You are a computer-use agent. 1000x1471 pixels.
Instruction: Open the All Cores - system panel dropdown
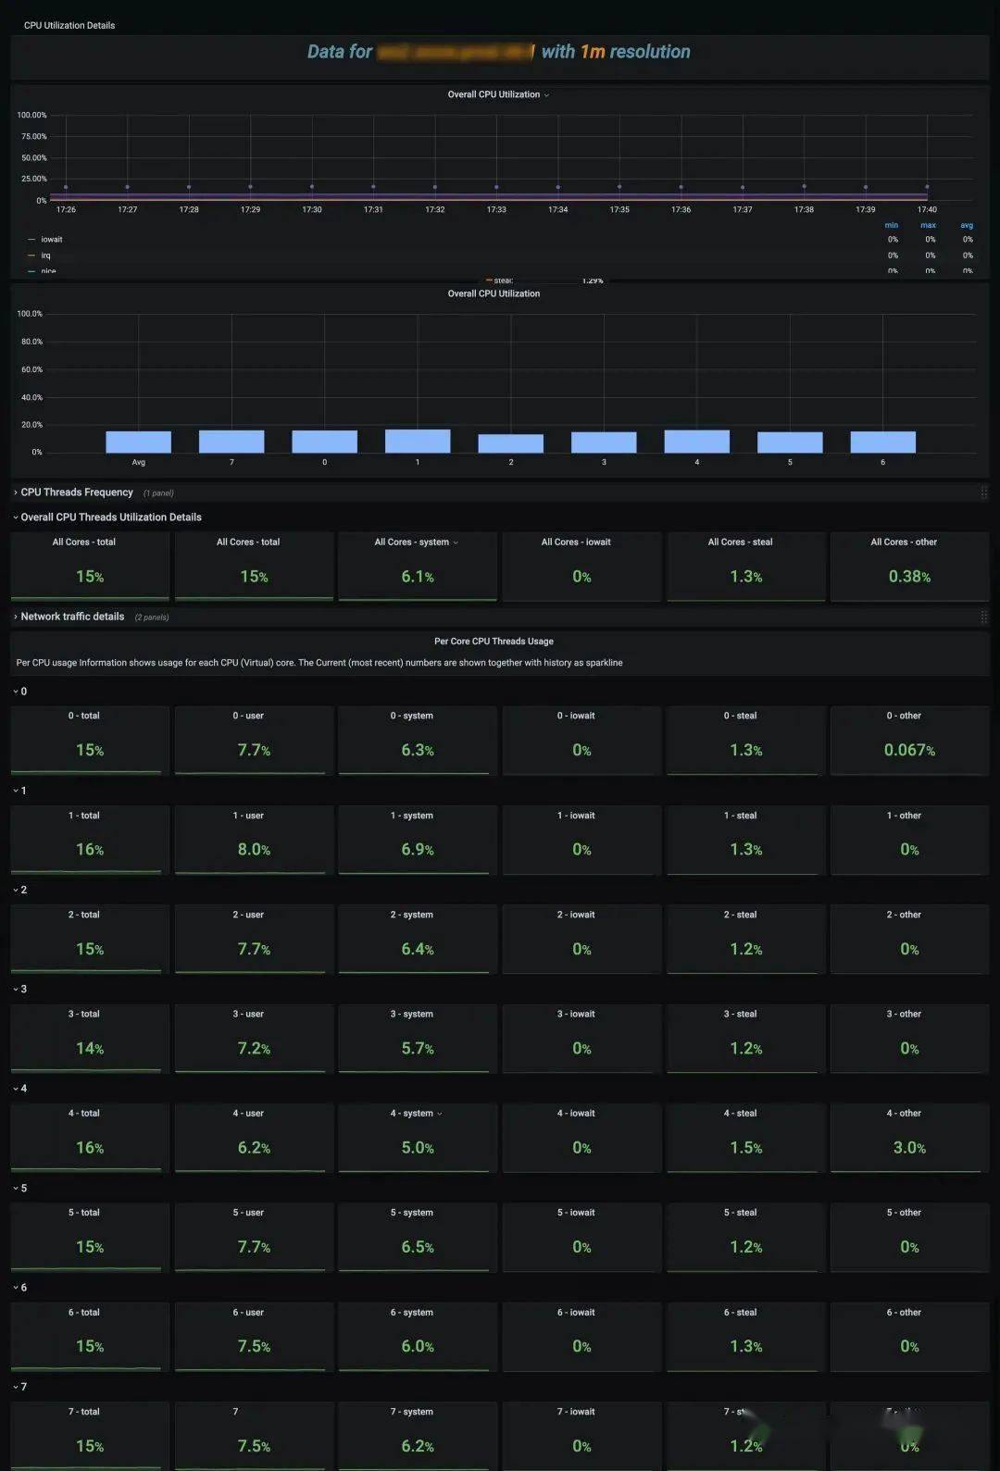coord(455,542)
